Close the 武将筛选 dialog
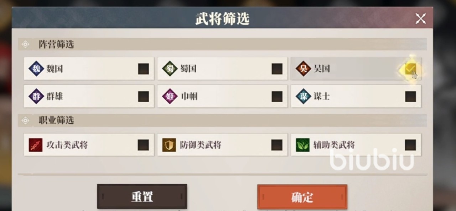456x211 pixels. (421, 18)
